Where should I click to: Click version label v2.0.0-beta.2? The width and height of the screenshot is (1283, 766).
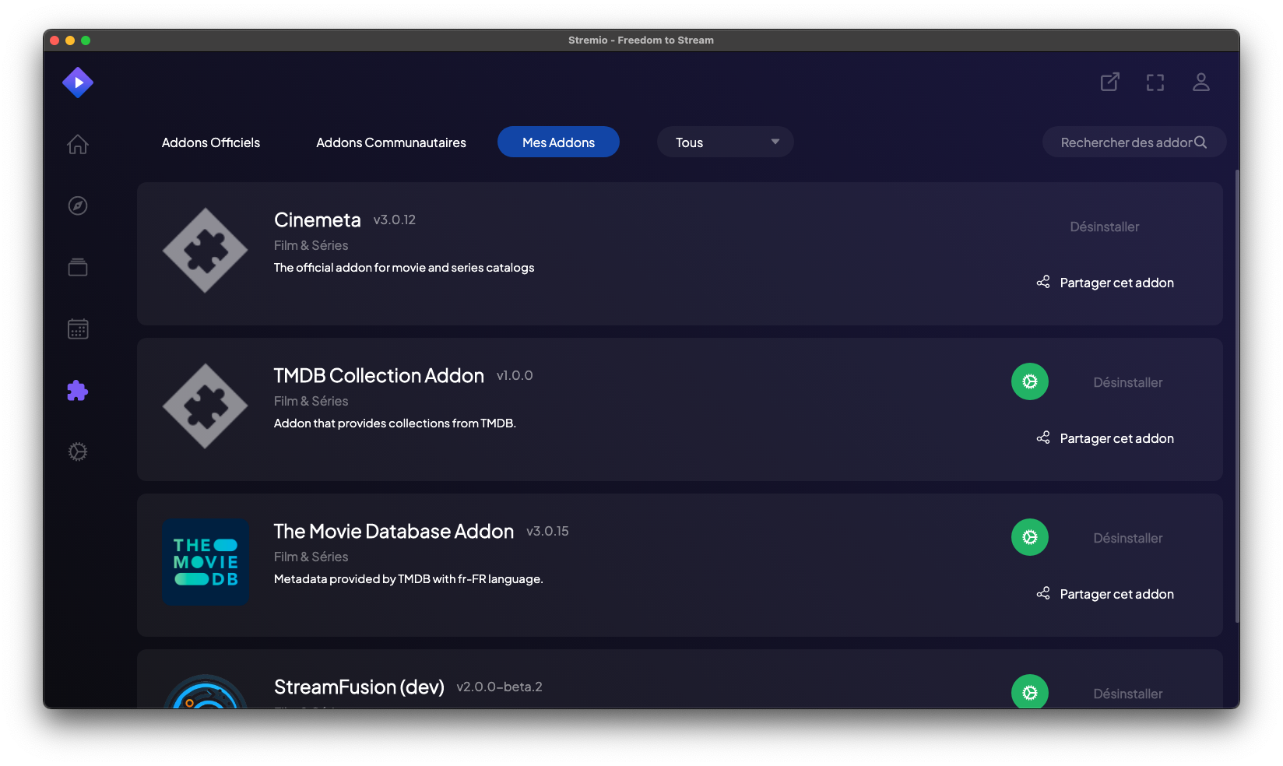(499, 687)
